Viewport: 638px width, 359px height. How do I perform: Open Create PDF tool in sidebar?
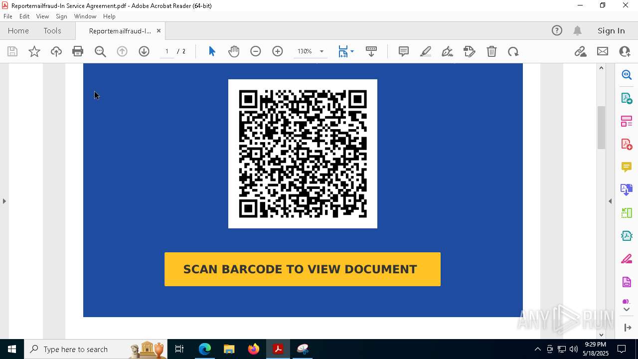[627, 144]
